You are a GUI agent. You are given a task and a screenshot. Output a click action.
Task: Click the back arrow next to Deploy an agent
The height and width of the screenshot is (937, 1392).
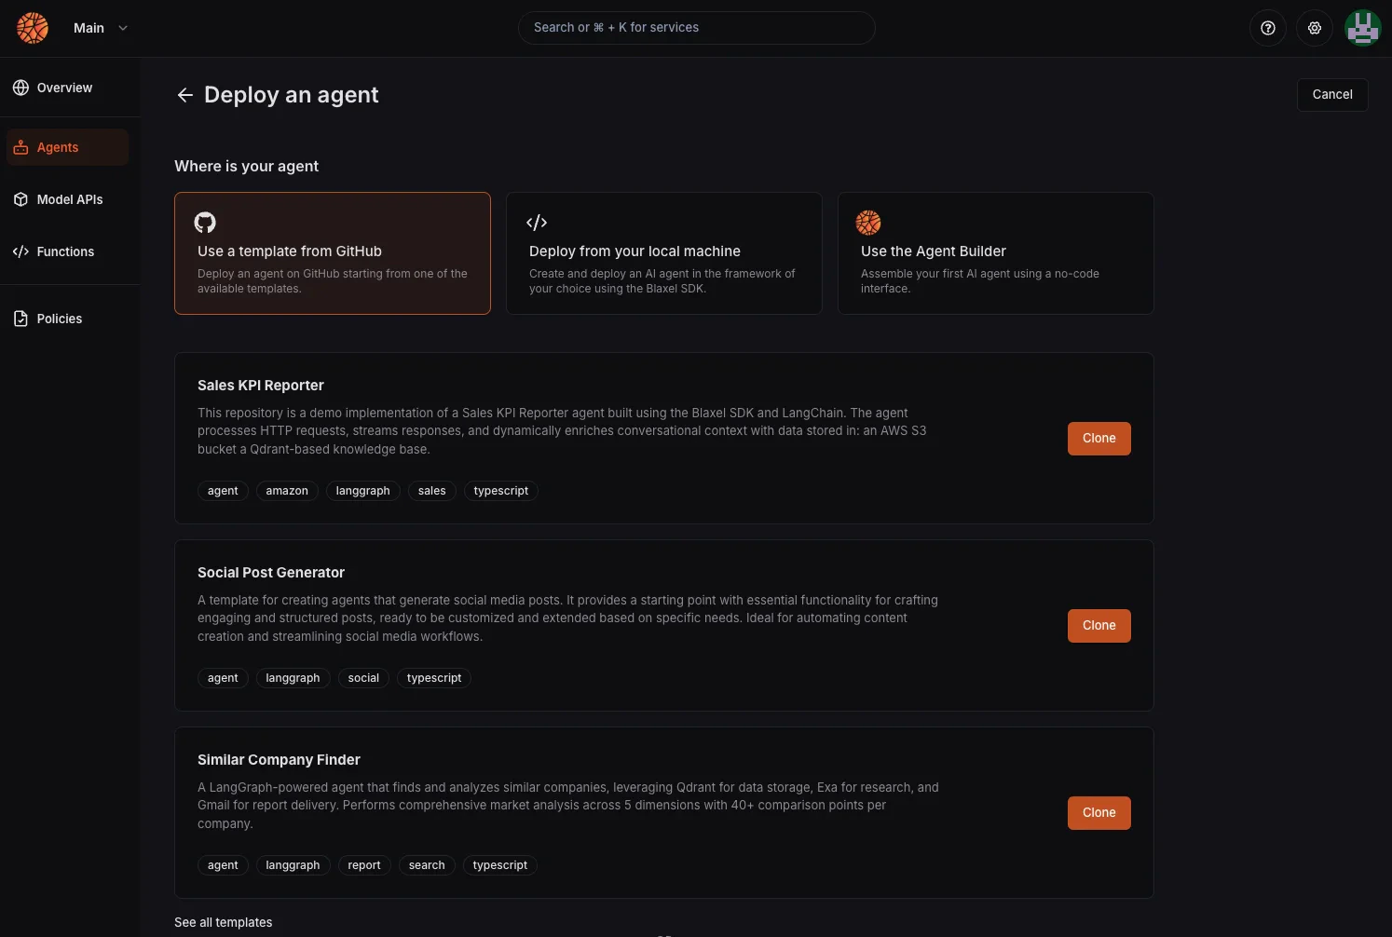tap(184, 94)
